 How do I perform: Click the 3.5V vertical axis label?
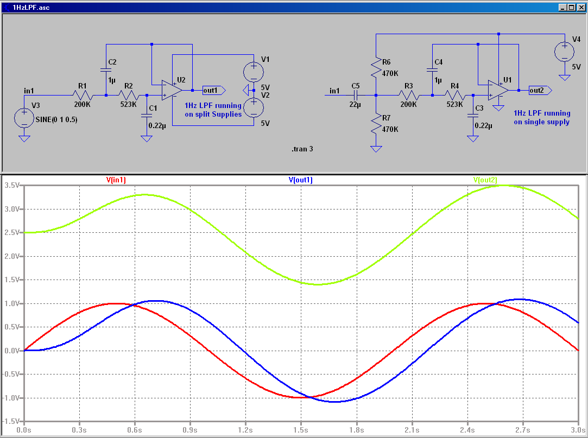tap(11, 185)
